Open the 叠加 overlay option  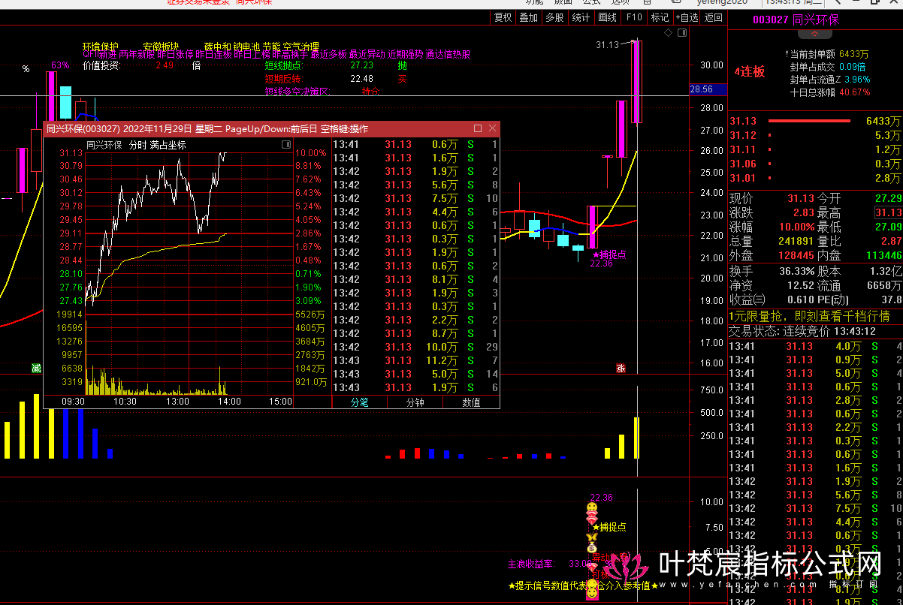tap(528, 17)
